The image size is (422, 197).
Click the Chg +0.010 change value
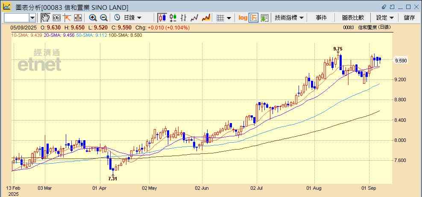(x=163, y=27)
